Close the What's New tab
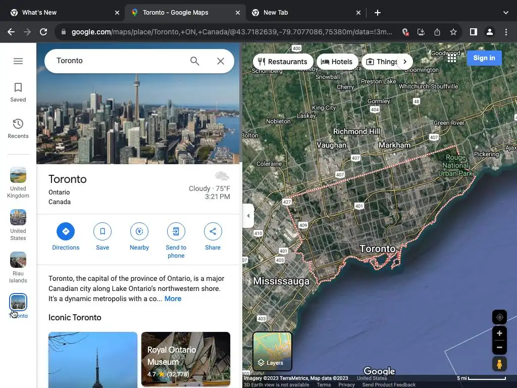 pos(117,13)
